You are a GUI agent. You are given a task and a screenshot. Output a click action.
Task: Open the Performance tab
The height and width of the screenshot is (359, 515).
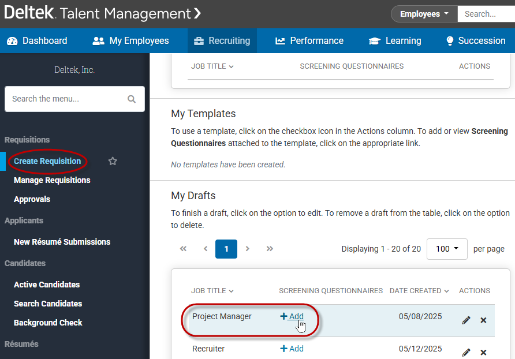(309, 41)
